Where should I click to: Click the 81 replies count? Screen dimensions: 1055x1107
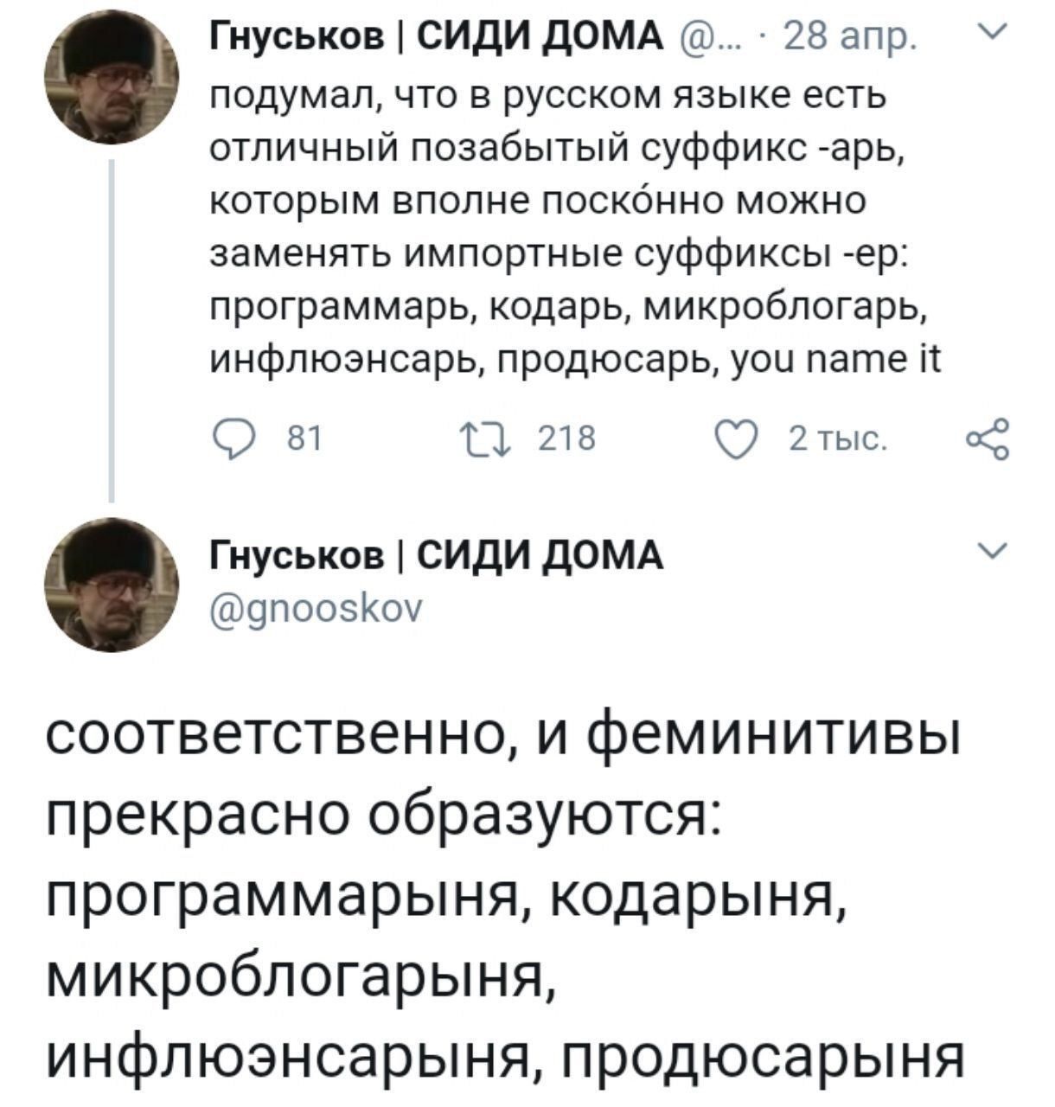(303, 440)
